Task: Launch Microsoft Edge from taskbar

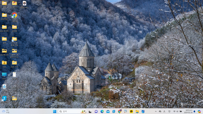Action: [x=102, y=112]
